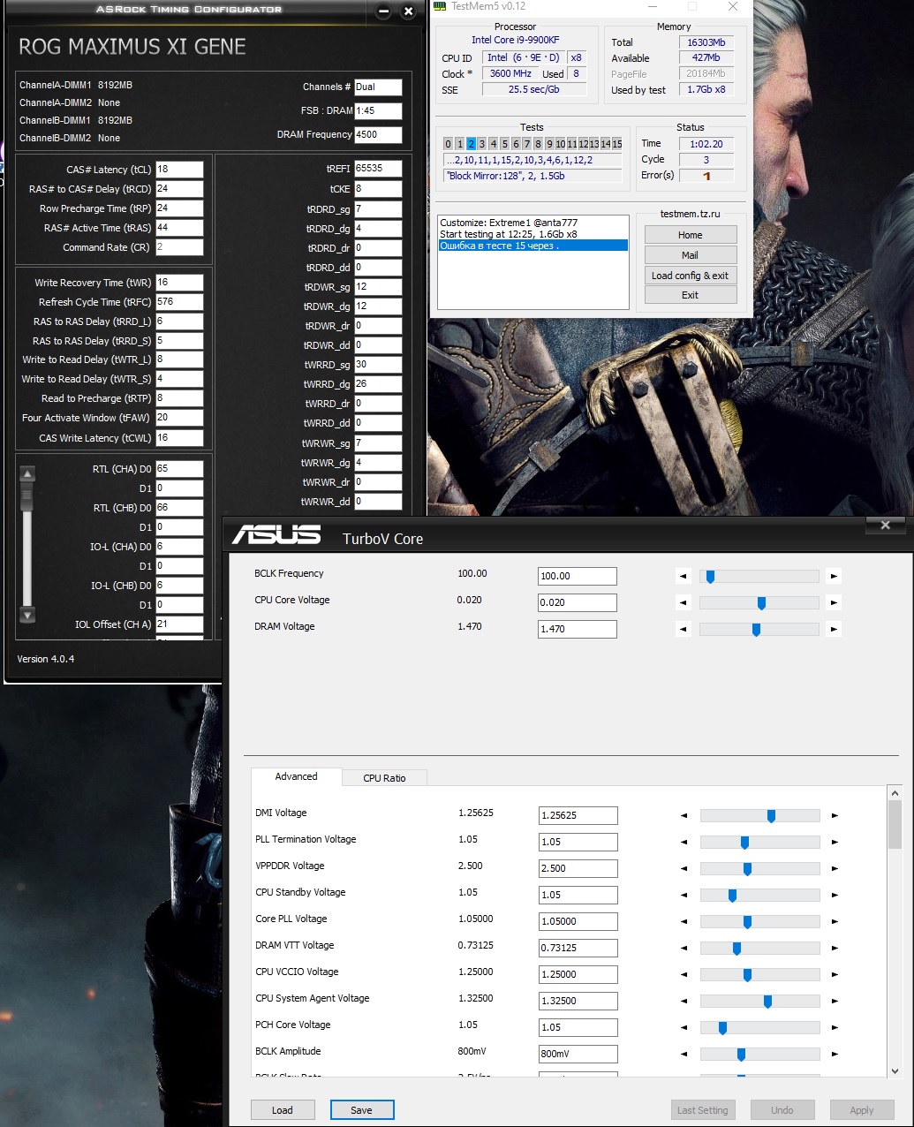
Task: Click the tWRRD_sg value field
Action: tap(378, 364)
